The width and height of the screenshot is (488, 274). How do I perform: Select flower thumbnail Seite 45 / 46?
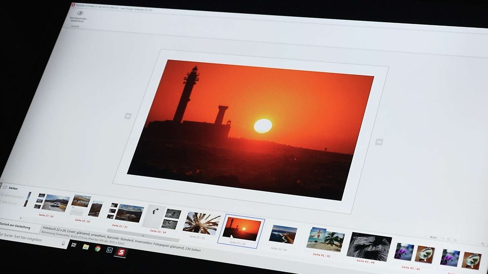click(x=414, y=253)
